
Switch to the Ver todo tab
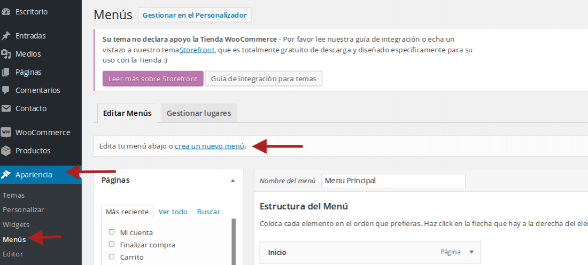(173, 212)
